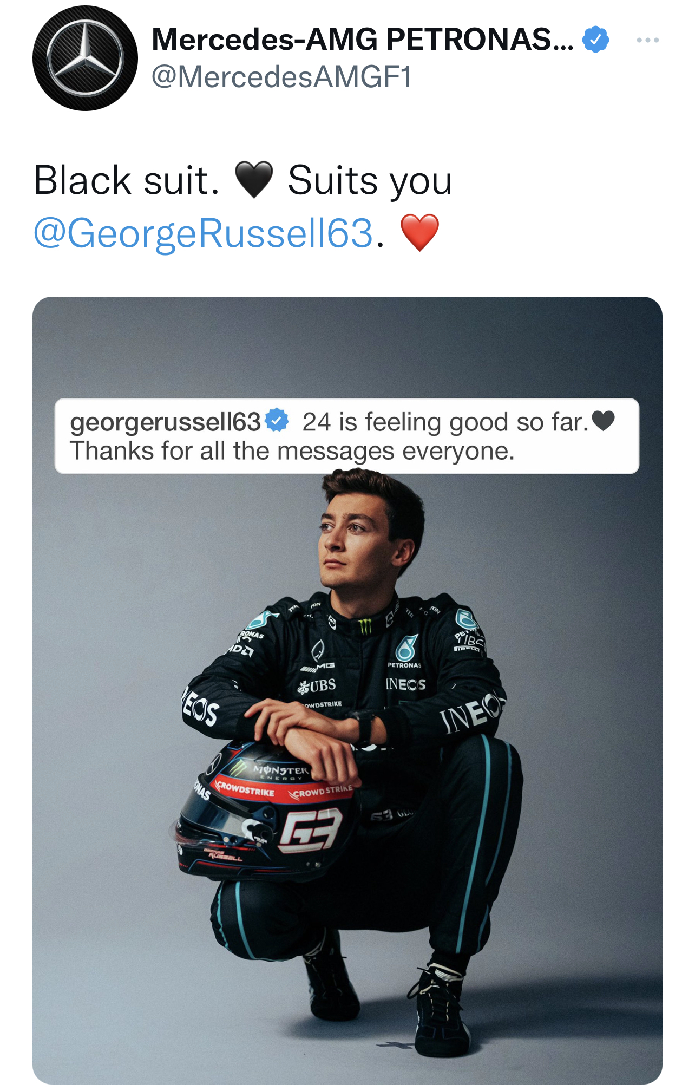Click the black heart in the photo caption
The width and height of the screenshot is (695, 1091).
(x=603, y=421)
